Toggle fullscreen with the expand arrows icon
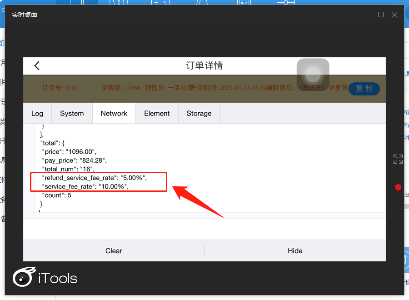 tap(398, 159)
